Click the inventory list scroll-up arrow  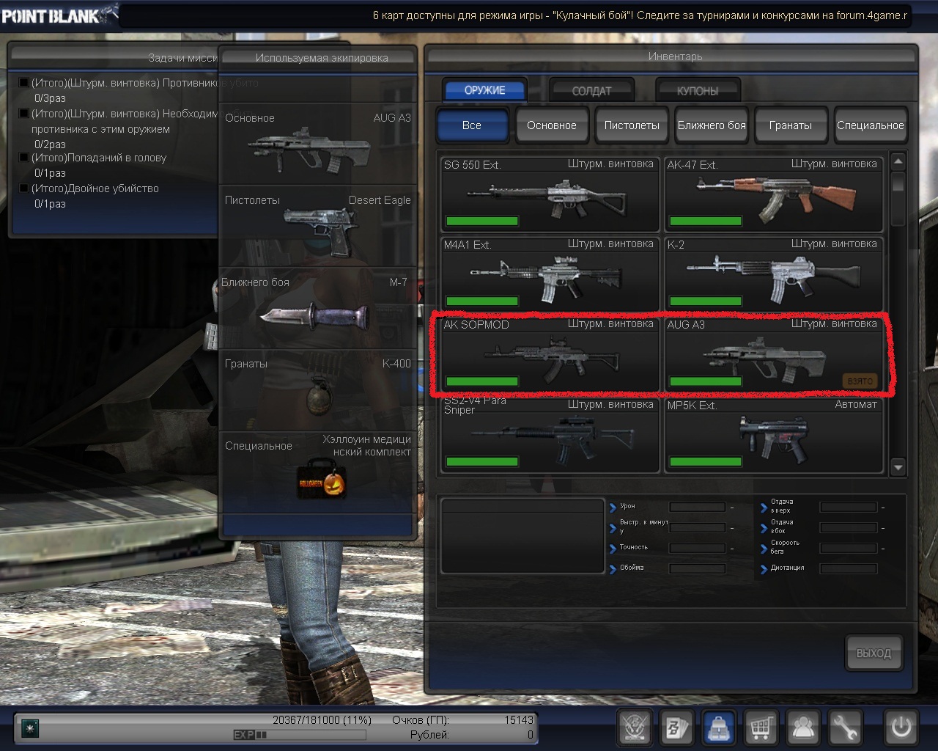tap(898, 161)
